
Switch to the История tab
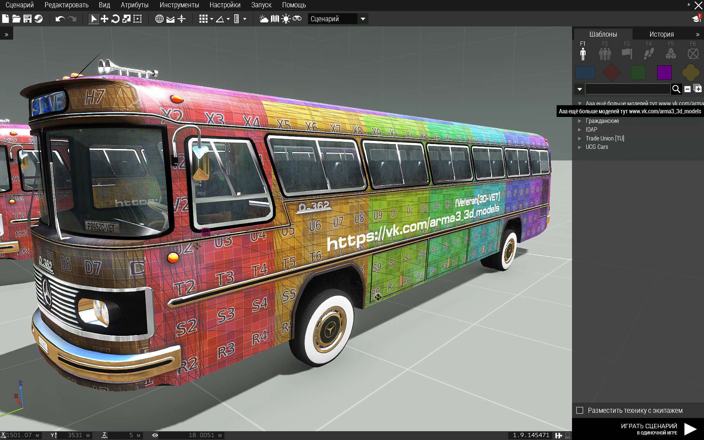661,34
